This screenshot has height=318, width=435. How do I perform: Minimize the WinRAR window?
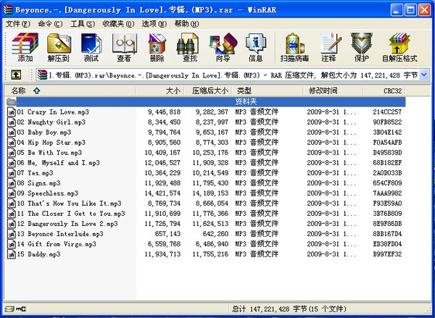(x=397, y=10)
